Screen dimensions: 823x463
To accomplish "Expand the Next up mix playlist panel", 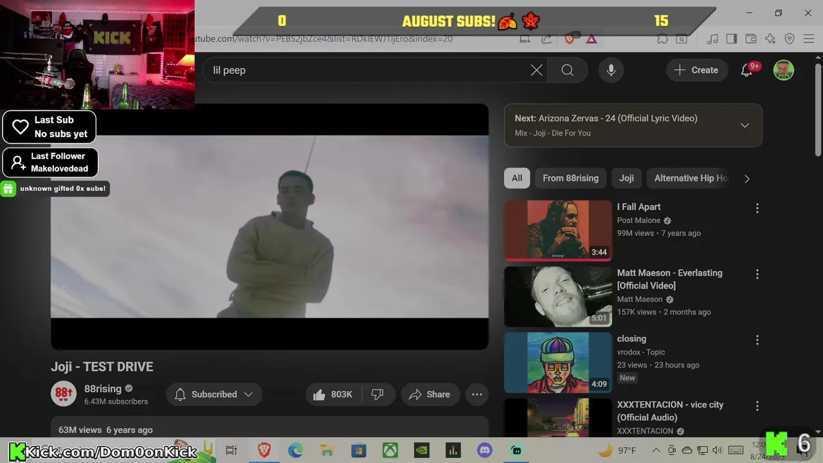I will pyautogui.click(x=745, y=125).
